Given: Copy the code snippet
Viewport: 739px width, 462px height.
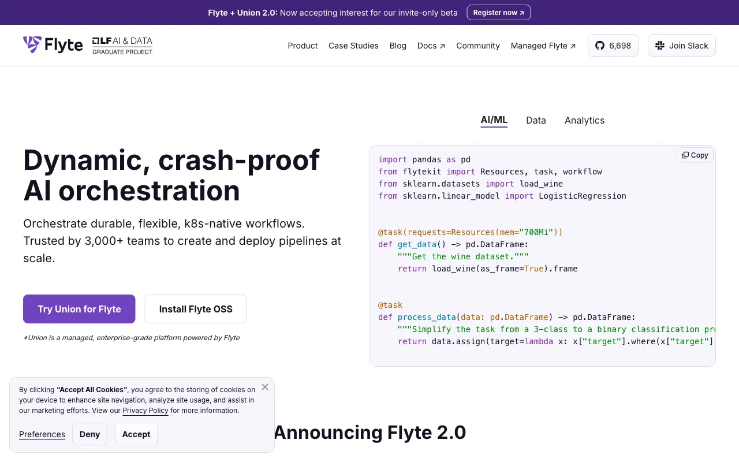Looking at the screenshot, I should coord(695,155).
